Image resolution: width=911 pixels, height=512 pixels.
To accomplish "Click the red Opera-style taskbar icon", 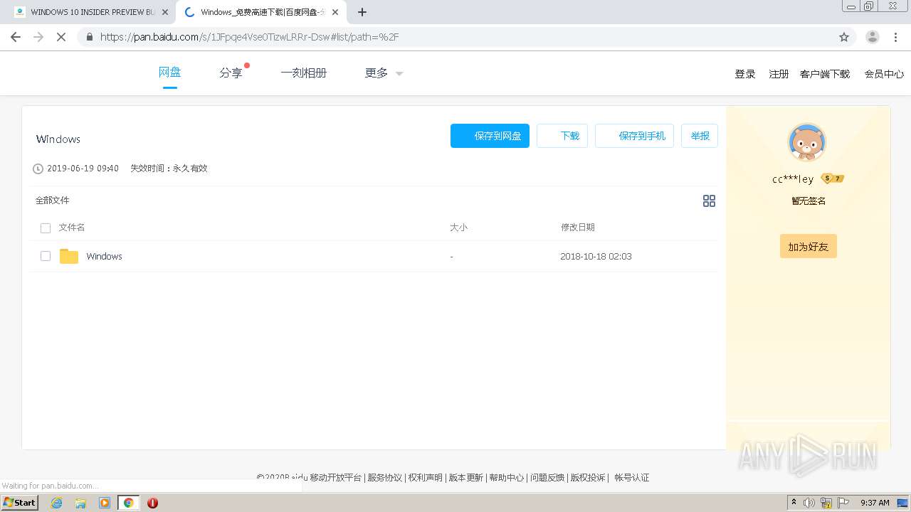I will coord(152,503).
